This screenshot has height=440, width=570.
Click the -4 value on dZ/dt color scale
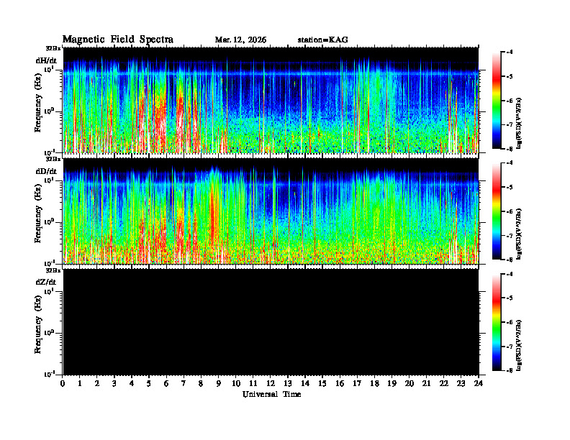click(x=510, y=274)
